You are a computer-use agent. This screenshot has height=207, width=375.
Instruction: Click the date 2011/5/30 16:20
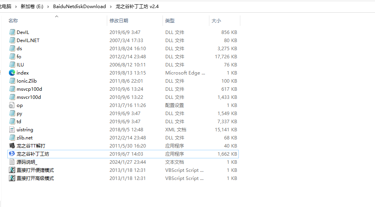click(x=127, y=146)
